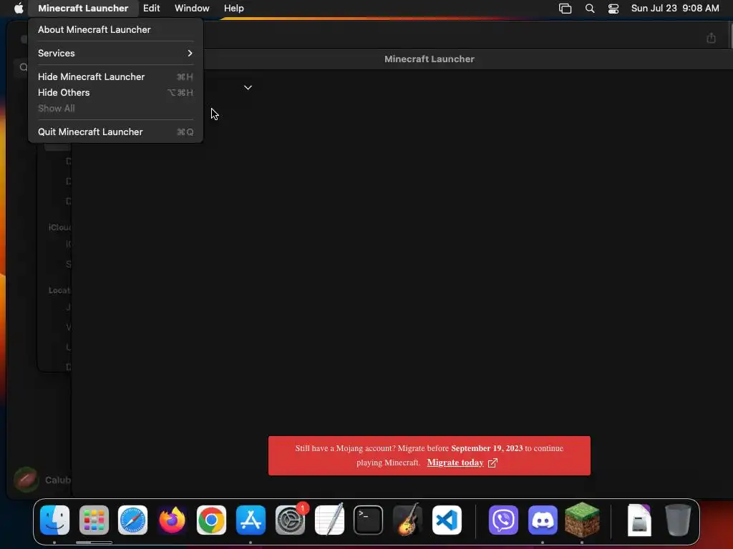Open the Edit menu

151,8
